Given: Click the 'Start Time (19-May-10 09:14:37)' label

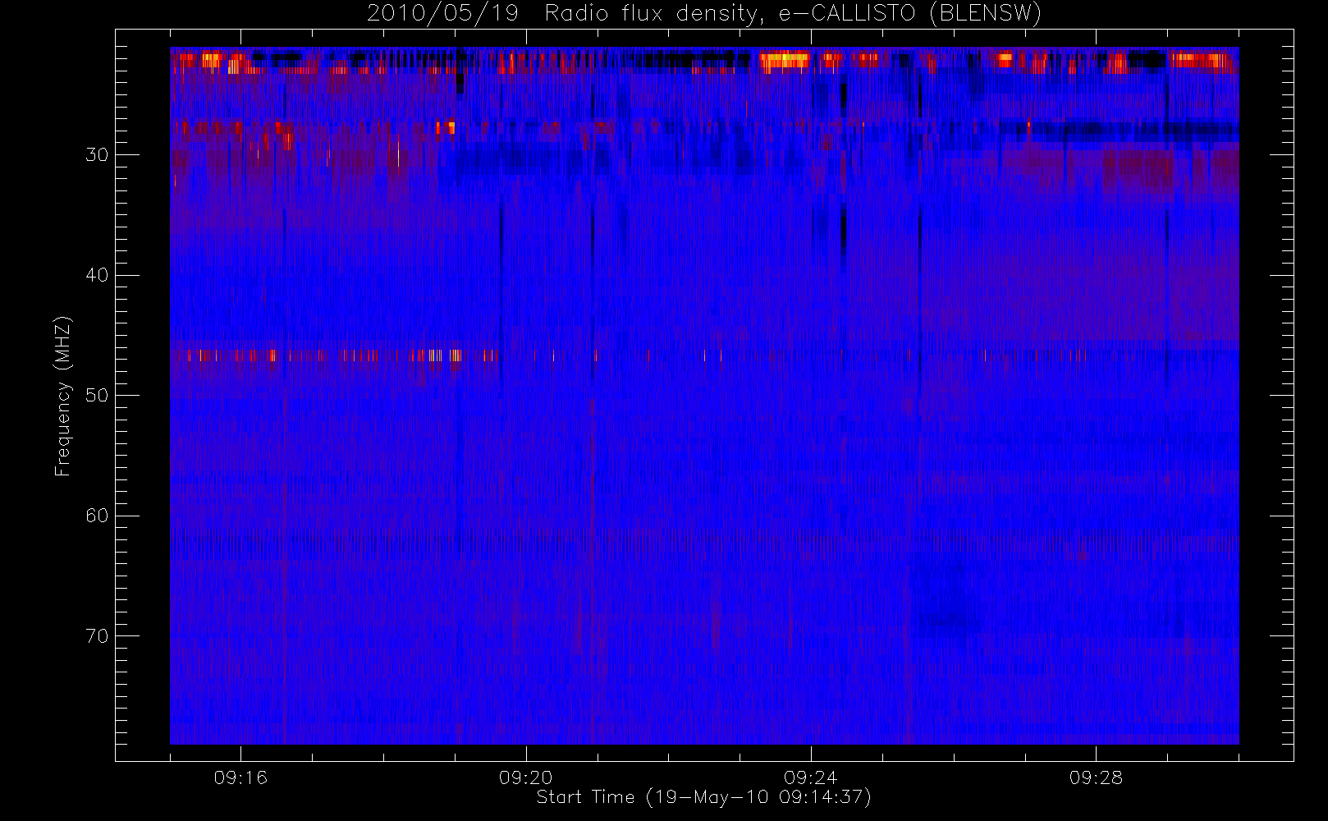Looking at the screenshot, I should (x=703, y=797).
